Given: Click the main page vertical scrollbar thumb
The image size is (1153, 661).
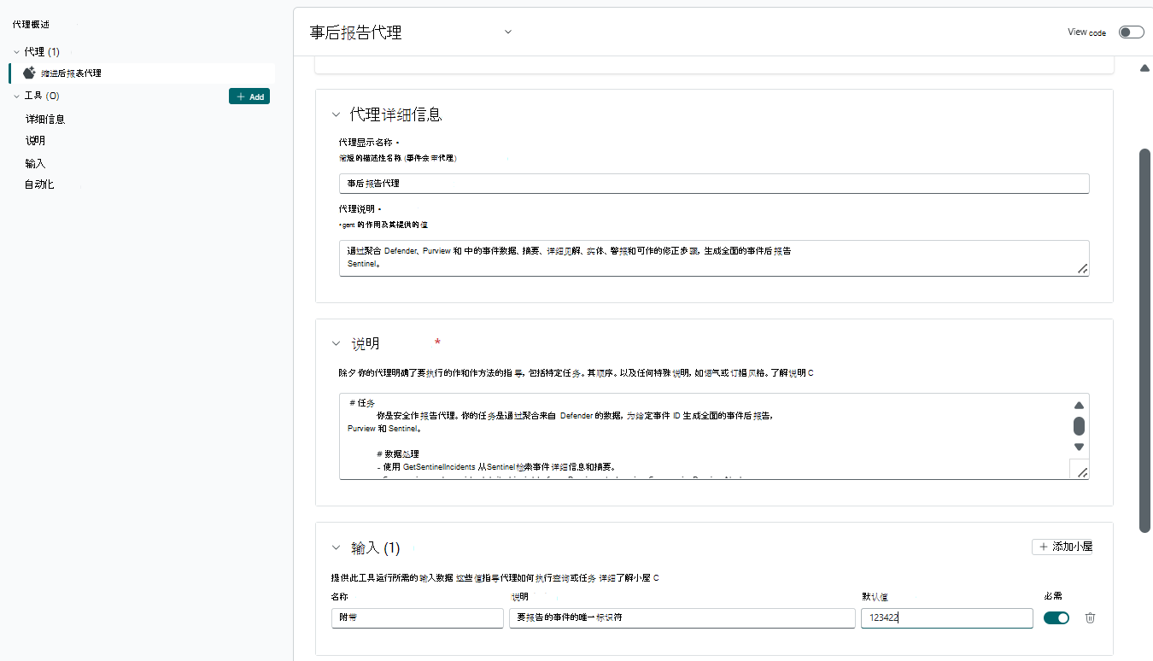Looking at the screenshot, I should tap(1144, 342).
